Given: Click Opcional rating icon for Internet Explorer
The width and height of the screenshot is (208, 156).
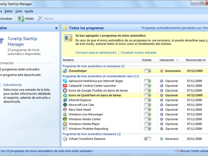Looking at the screenshot, I should 161,100.
